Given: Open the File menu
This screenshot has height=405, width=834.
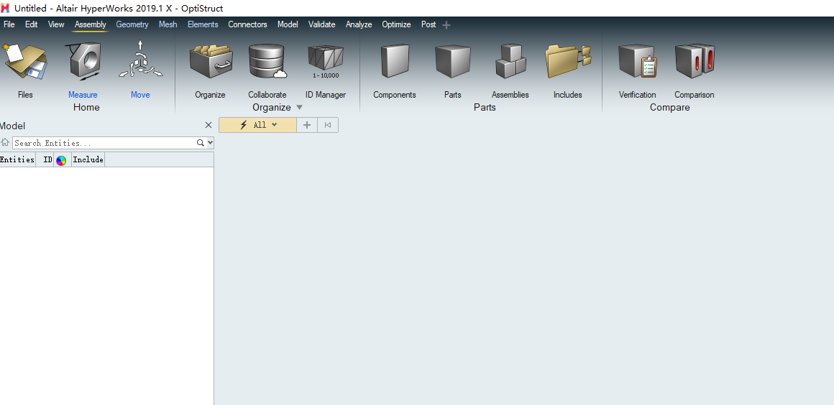Looking at the screenshot, I should tap(9, 24).
